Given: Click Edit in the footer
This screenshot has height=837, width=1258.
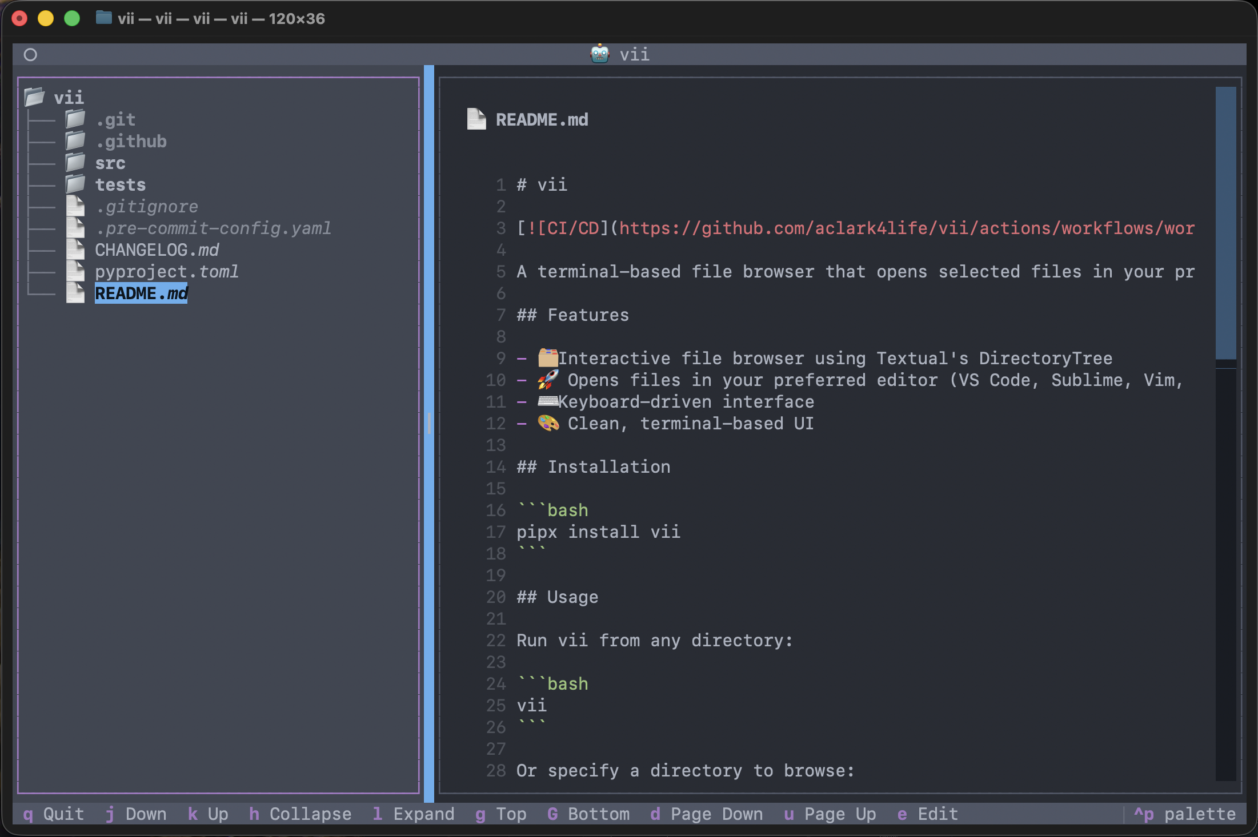Looking at the screenshot, I should point(928,814).
